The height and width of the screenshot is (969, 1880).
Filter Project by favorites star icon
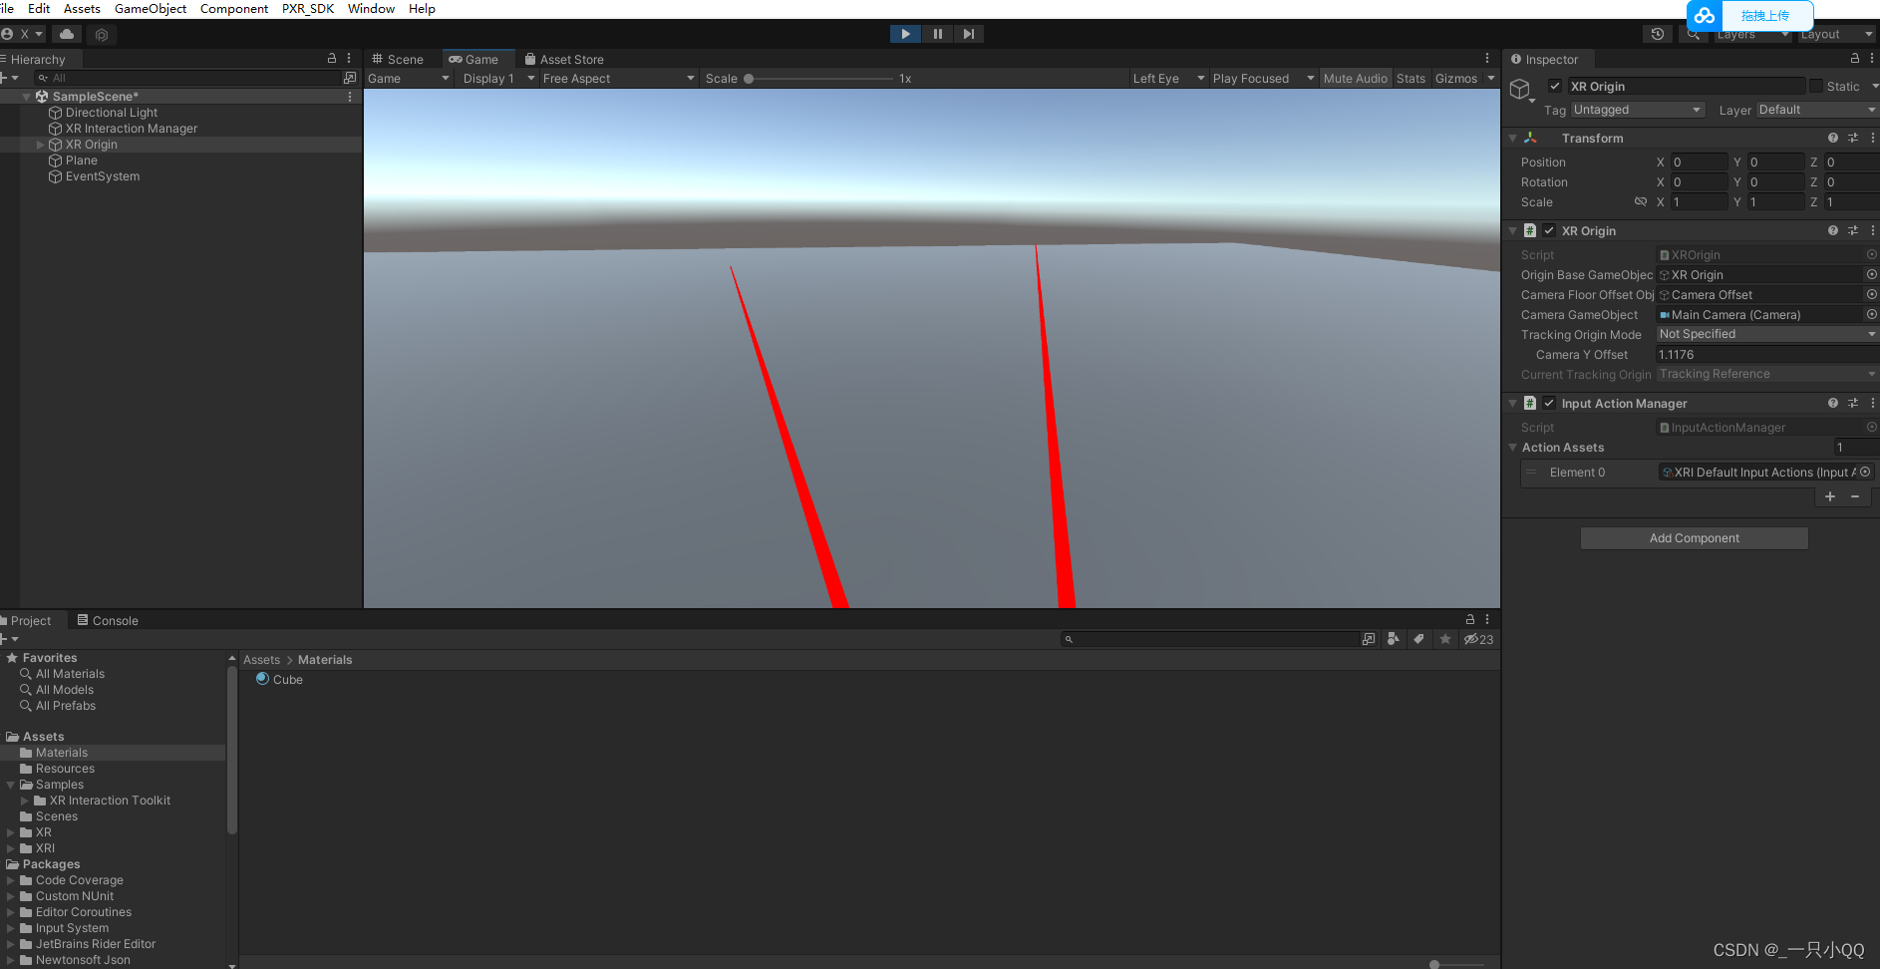pyautogui.click(x=1444, y=640)
